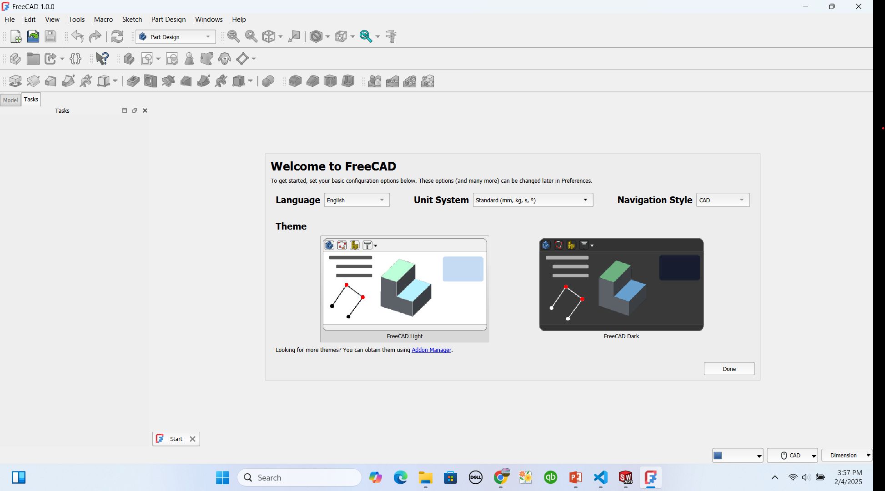This screenshot has height=491, width=885.
Task: Open the Tools menu
Action: pos(76,20)
